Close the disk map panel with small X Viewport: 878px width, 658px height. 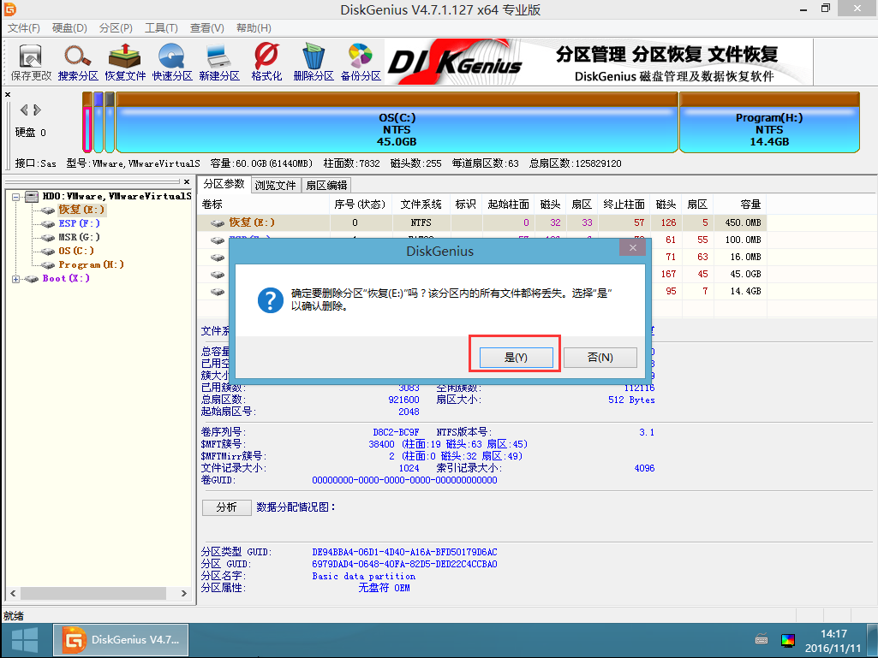coord(8,95)
